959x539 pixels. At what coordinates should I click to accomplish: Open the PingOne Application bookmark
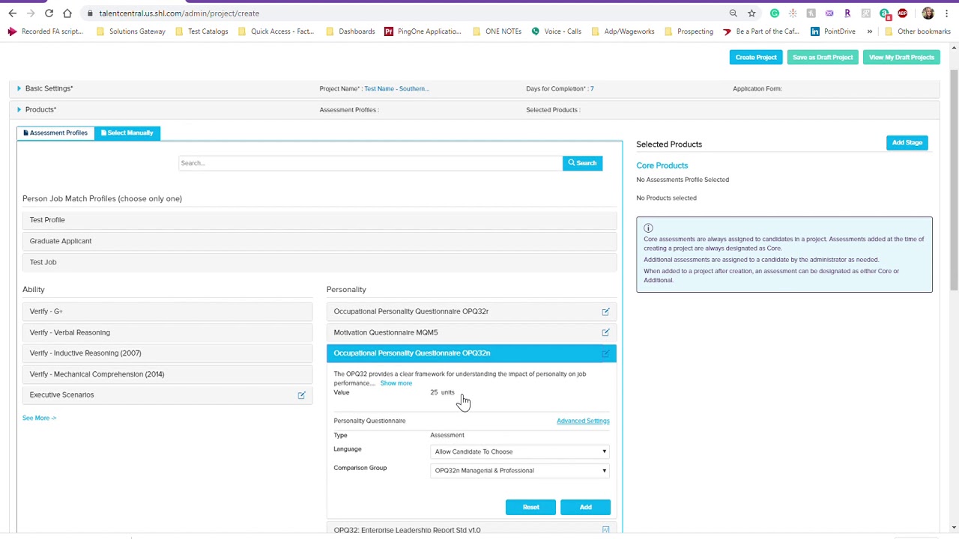[x=423, y=31]
